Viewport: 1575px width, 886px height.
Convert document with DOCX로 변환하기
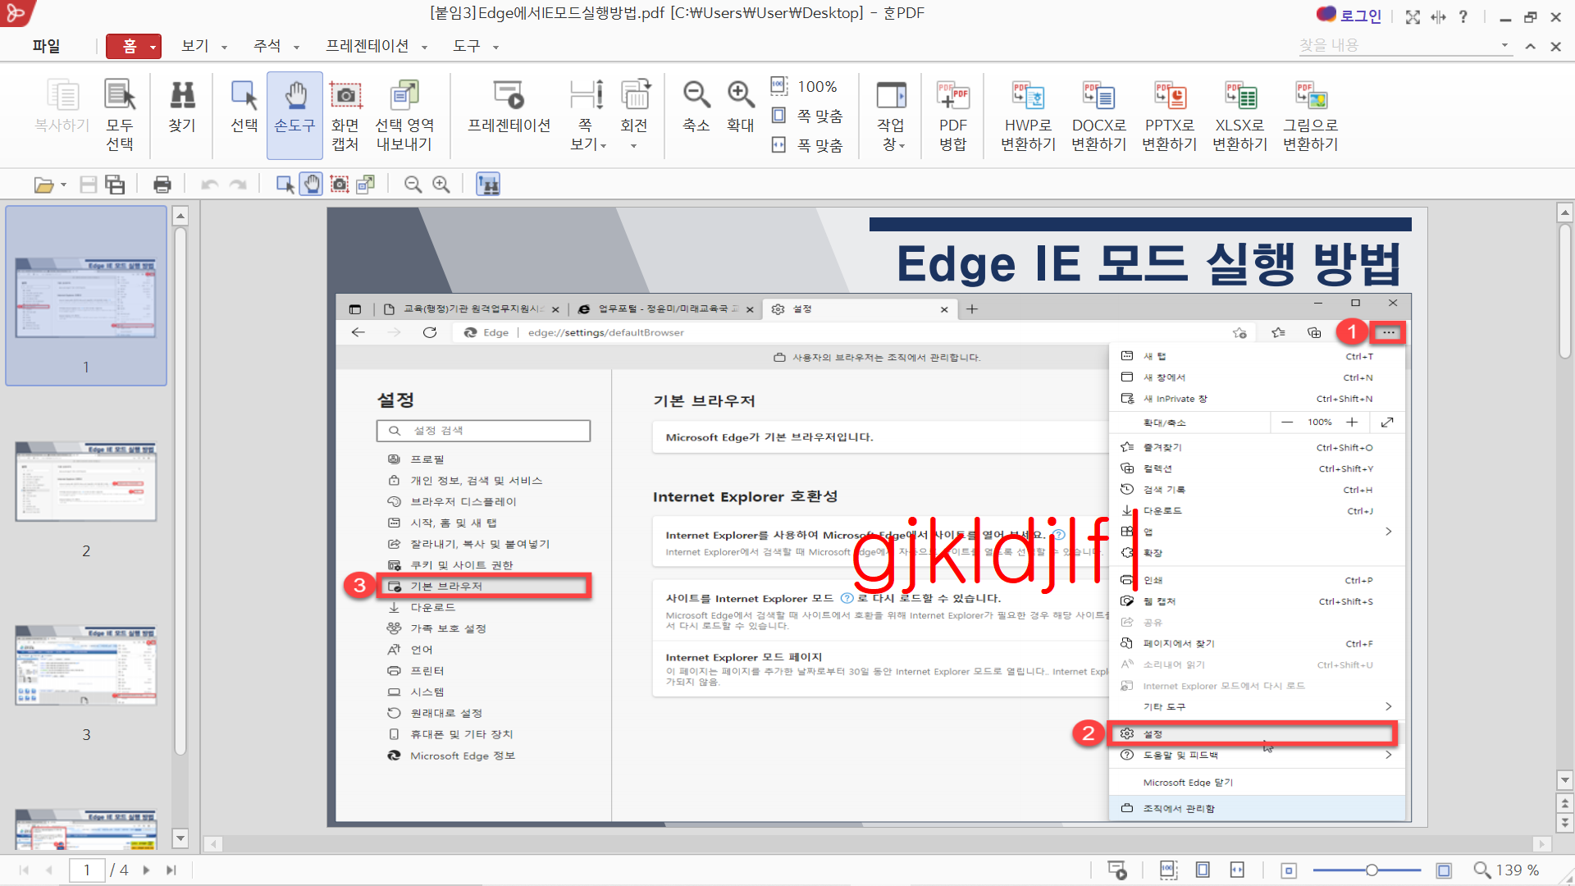[x=1099, y=116]
